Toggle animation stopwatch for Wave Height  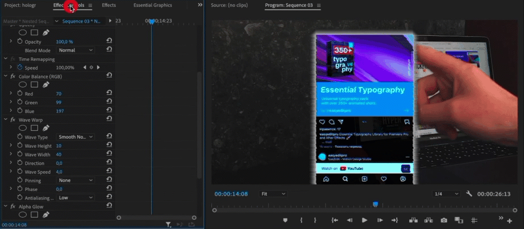19,146
